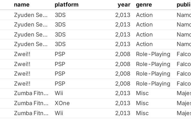This screenshot has height=119, width=191.
Task: Click the last Wii platform cell
Action: 59,113
